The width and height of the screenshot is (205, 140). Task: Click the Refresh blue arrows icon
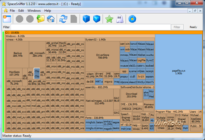tap(63, 19)
